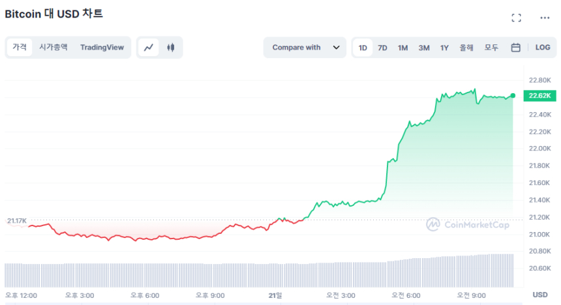Enter fullscreen chart mode
561x305 pixels.
pyautogui.click(x=516, y=18)
